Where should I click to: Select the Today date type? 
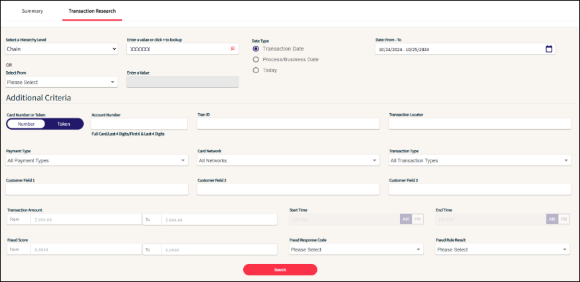(x=256, y=70)
